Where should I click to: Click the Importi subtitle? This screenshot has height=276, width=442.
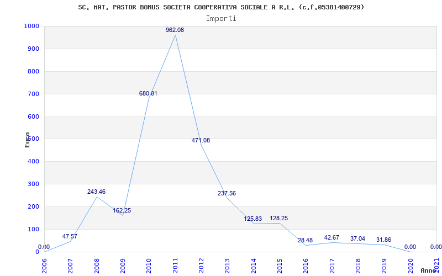click(x=221, y=19)
